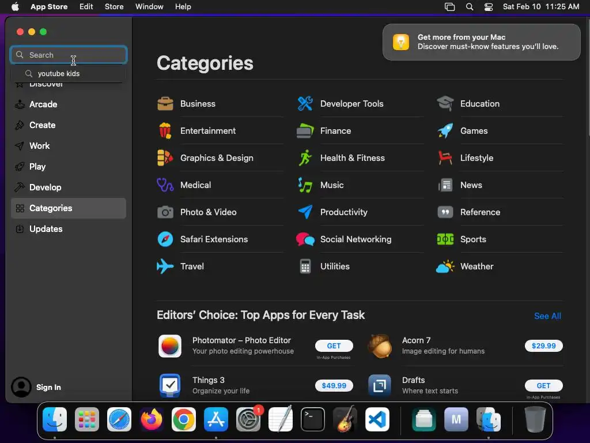The image size is (590, 443).
Task: Open the Drafts app icon
Action: pos(380,386)
